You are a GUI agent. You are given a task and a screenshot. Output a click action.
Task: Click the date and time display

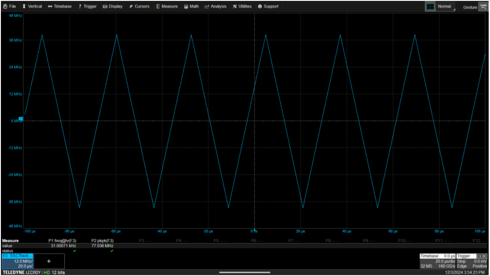(465, 272)
